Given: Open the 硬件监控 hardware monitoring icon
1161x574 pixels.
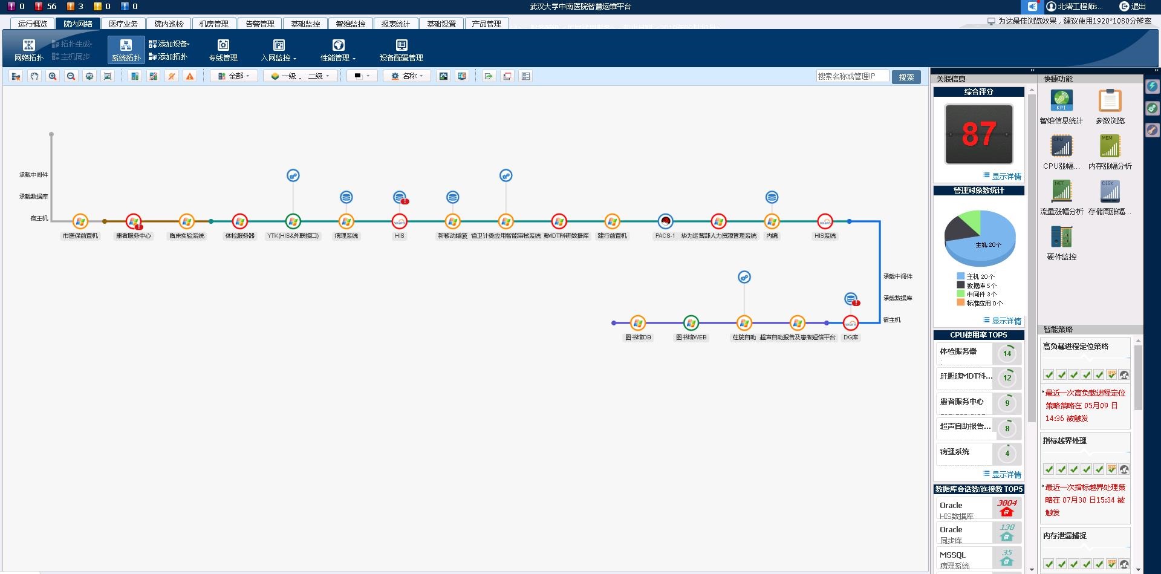Looking at the screenshot, I should (1061, 236).
